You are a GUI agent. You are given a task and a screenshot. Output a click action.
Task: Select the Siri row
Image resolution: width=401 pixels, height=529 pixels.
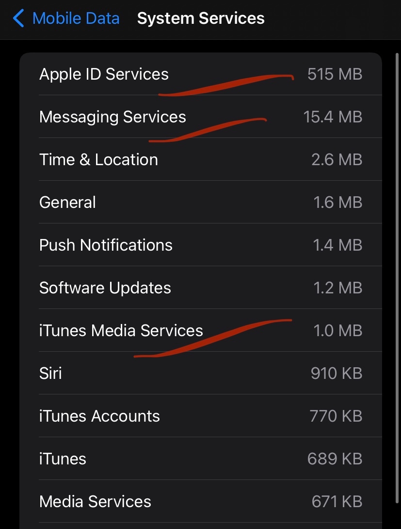coord(50,374)
